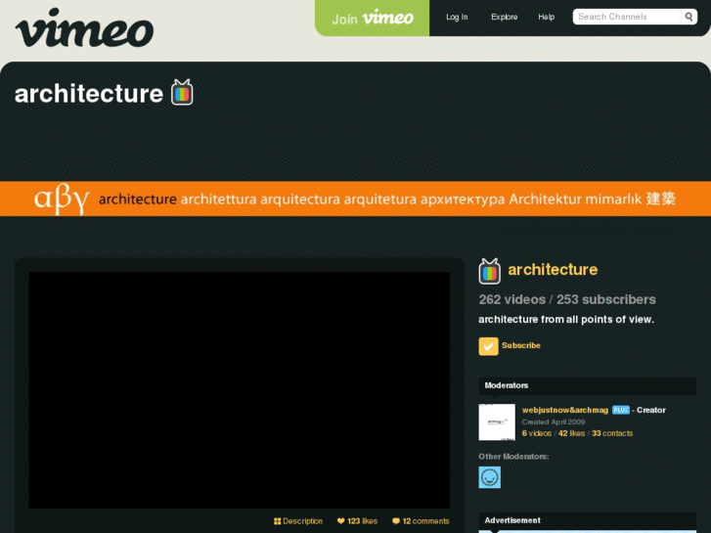Click the 'architecture from all points of view.' text

coord(566,320)
